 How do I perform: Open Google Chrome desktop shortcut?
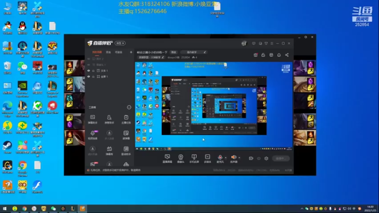[22, 169]
